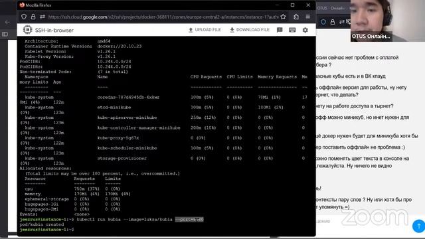Click 'ephemeral-storage' resource row

point(46,199)
